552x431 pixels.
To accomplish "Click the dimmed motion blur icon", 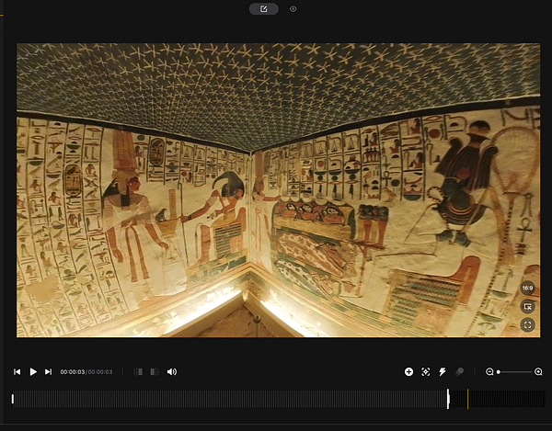I will click(x=459, y=371).
